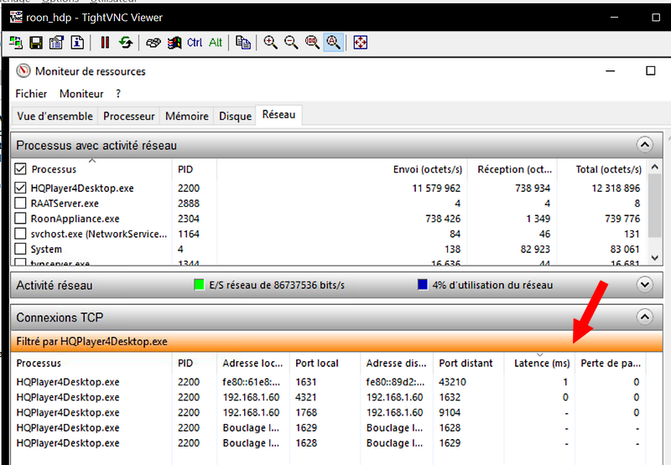671x465 pixels.
Task: Toggle the Processus select-all header checkbox
Action: pyautogui.click(x=20, y=168)
